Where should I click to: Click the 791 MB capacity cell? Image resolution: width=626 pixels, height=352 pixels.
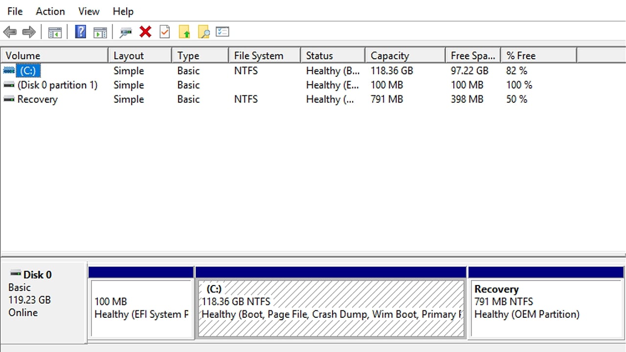387,99
